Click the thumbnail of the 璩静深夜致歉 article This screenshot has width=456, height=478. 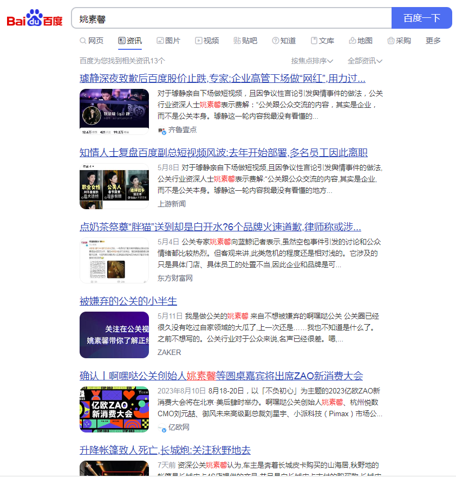point(114,112)
